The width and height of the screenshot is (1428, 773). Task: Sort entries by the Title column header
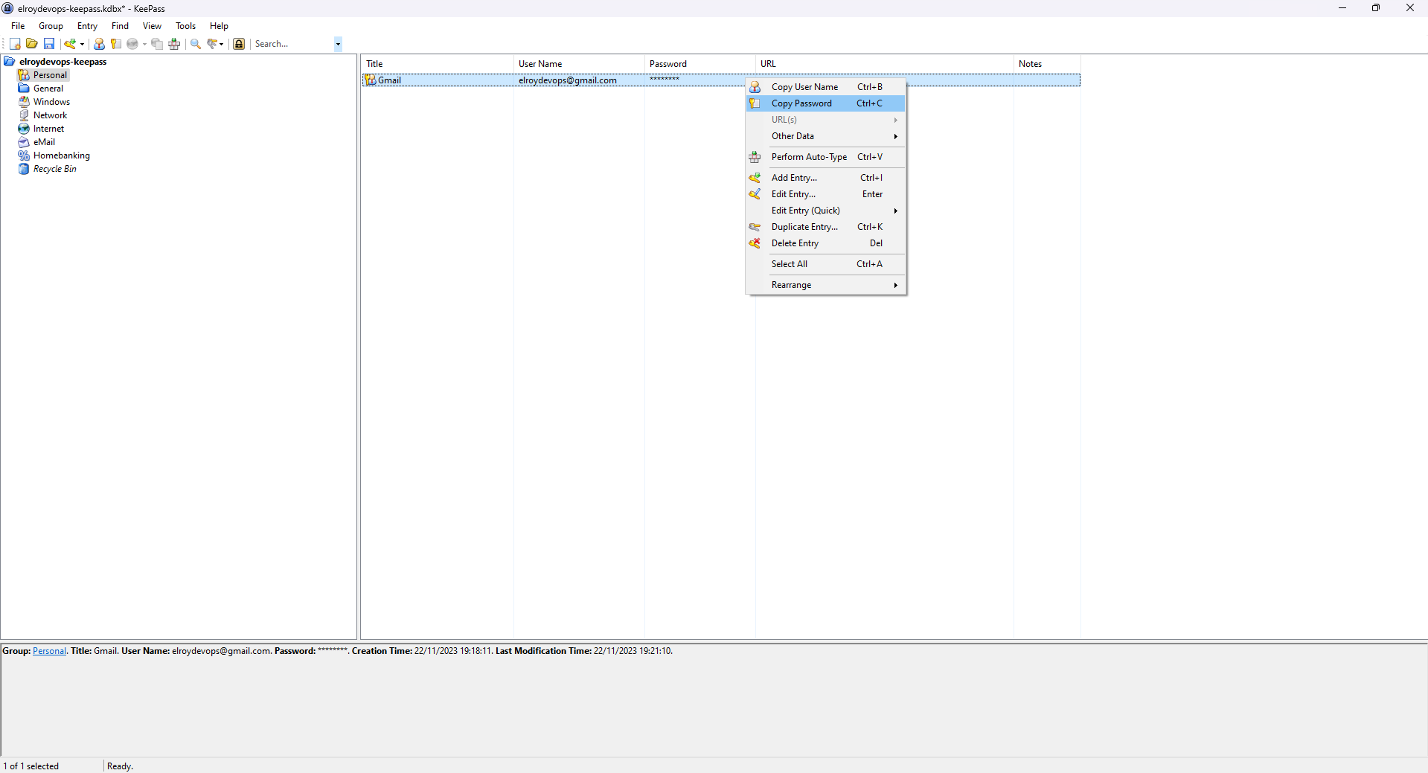coord(438,64)
